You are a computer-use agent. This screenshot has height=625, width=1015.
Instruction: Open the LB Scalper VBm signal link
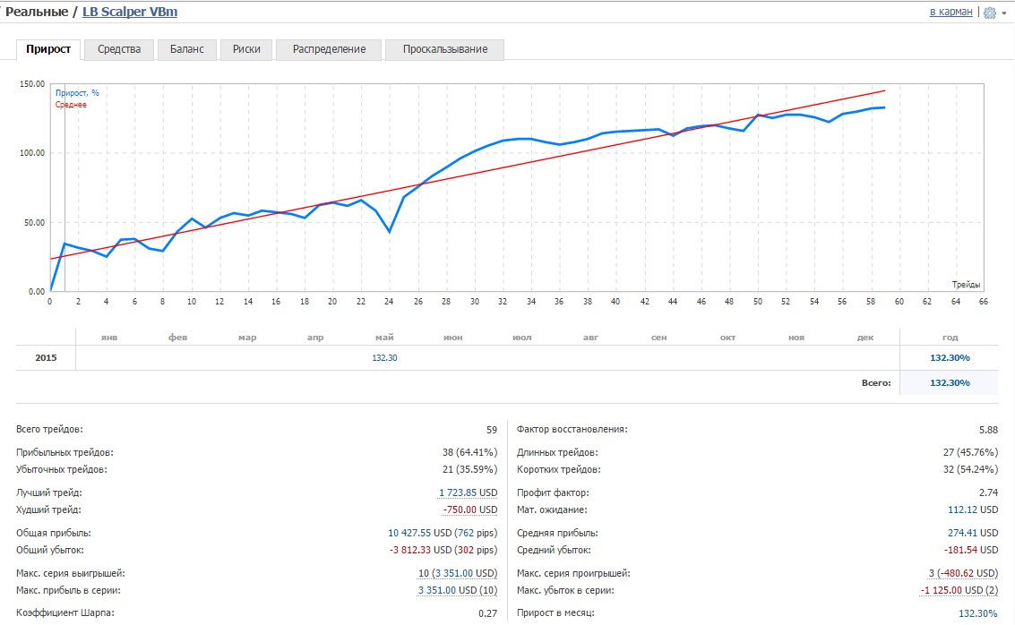click(x=130, y=12)
